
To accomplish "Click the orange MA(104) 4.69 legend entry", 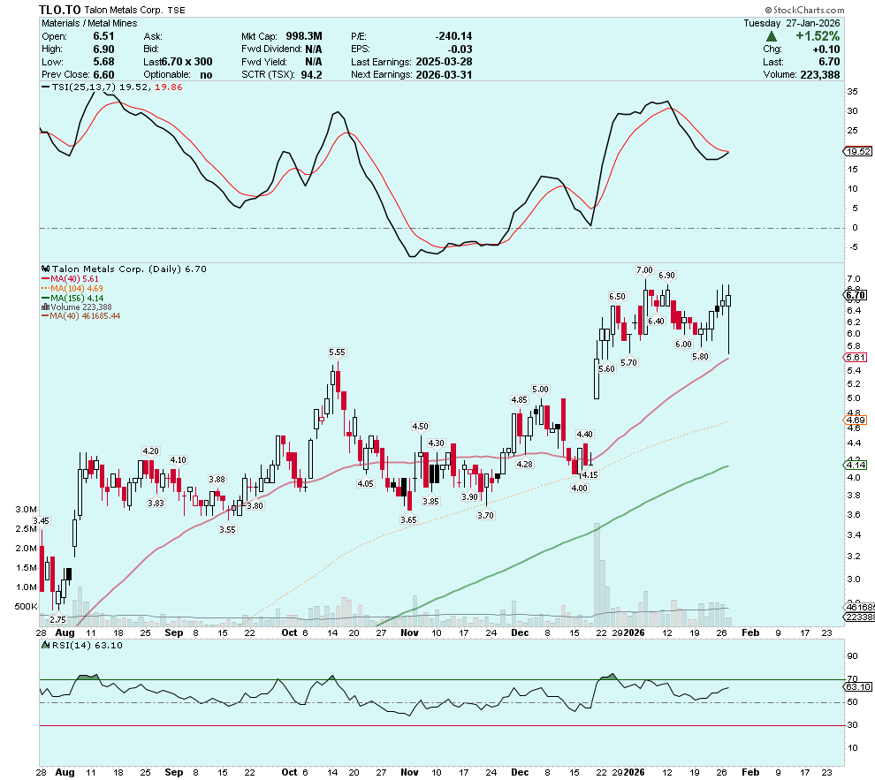I will coord(72,288).
